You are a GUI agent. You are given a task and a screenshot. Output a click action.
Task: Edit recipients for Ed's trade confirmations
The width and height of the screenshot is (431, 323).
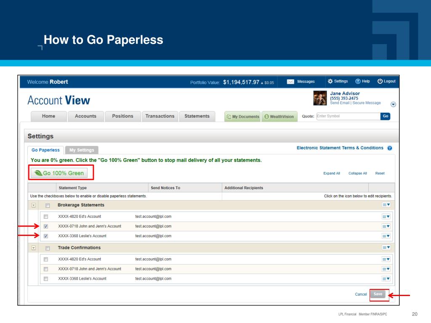coord(386,259)
